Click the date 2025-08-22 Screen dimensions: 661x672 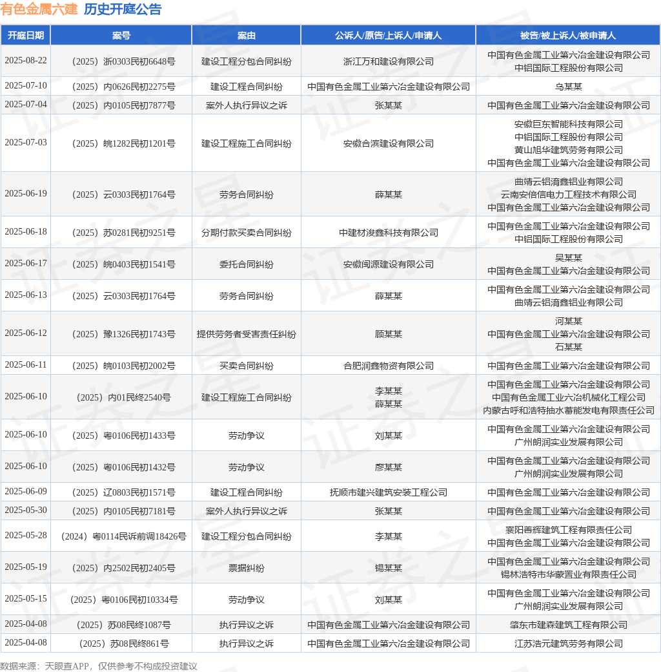click(26, 61)
